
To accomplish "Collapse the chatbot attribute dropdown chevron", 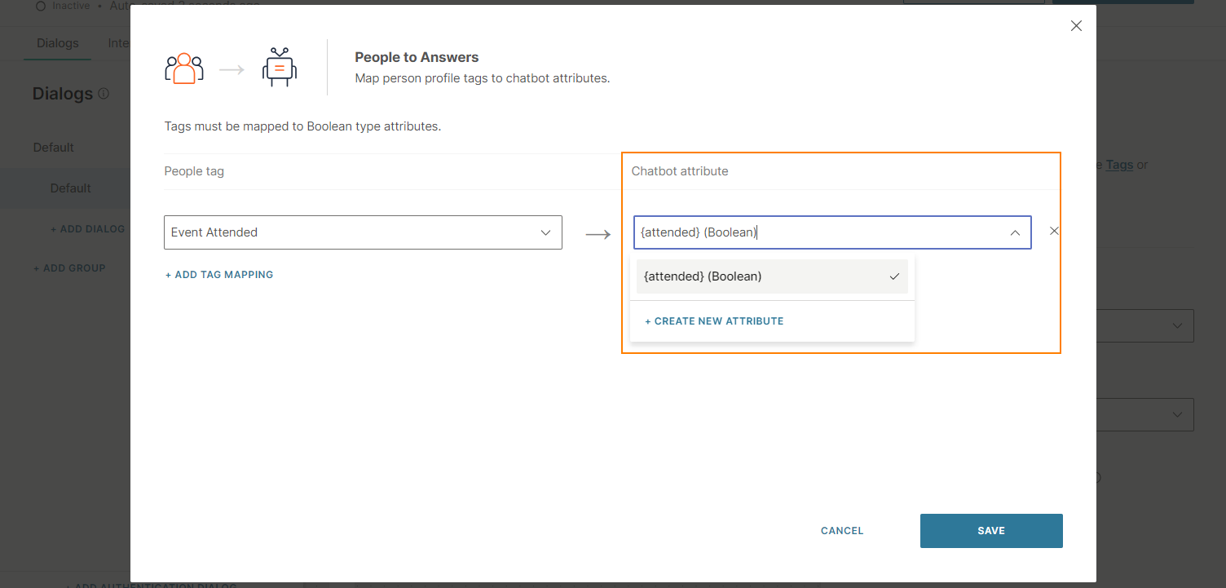I will (x=1015, y=232).
